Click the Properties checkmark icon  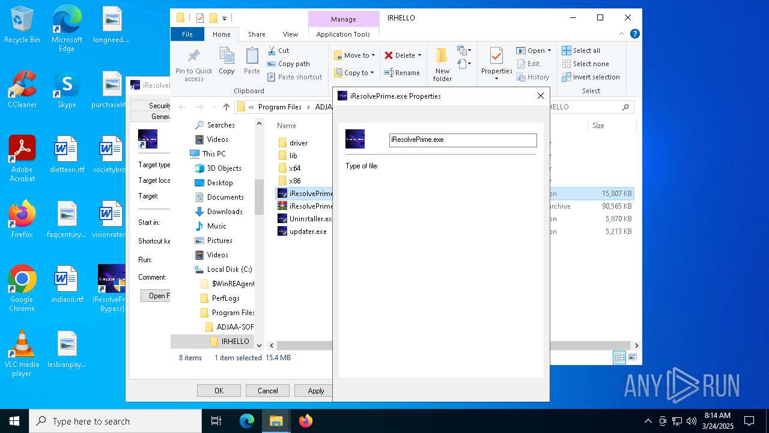pyautogui.click(x=496, y=56)
